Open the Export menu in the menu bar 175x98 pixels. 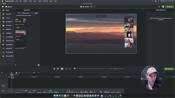[40, 1]
